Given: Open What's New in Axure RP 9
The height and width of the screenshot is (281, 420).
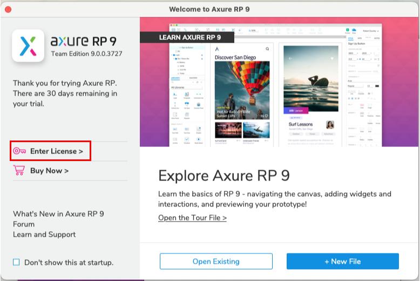Looking at the screenshot, I should click(58, 213).
